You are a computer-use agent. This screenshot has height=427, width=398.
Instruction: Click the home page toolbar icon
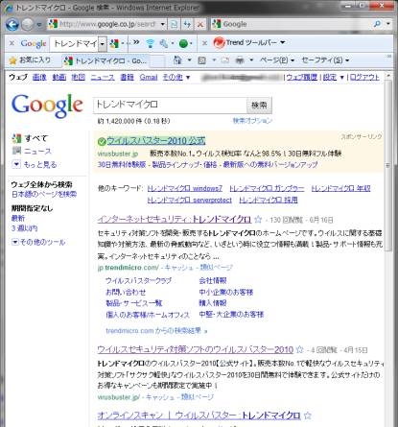pos(178,60)
